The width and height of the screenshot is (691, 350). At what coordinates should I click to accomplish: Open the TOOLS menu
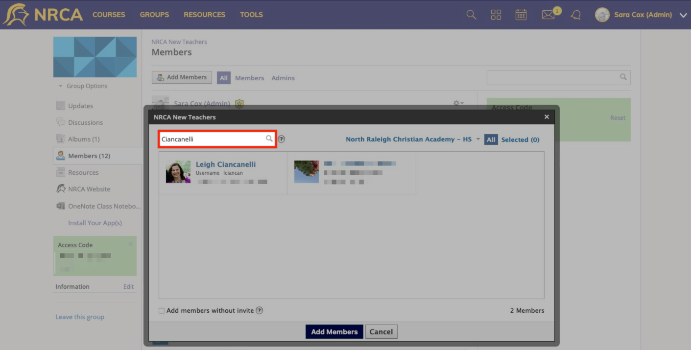251,15
